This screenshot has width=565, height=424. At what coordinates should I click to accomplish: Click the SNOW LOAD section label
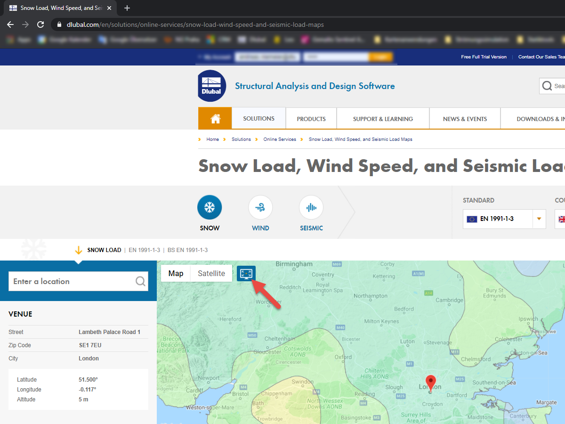[x=104, y=250]
